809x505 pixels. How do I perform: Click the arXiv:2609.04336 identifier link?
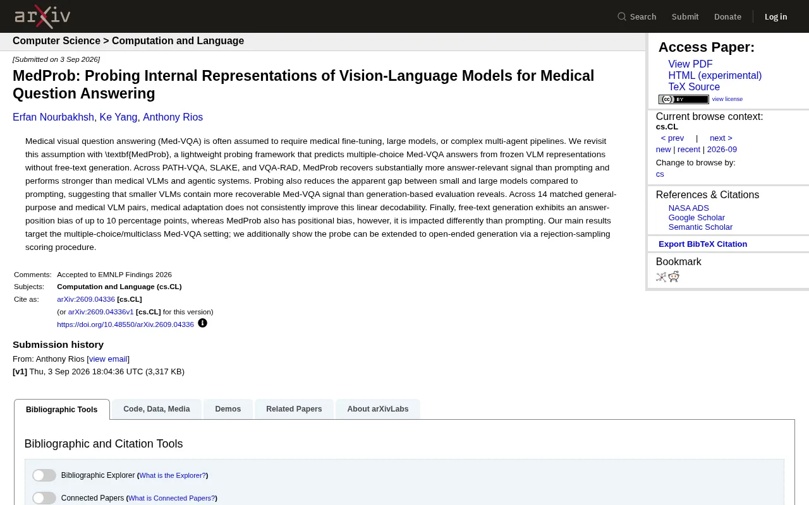pos(86,299)
